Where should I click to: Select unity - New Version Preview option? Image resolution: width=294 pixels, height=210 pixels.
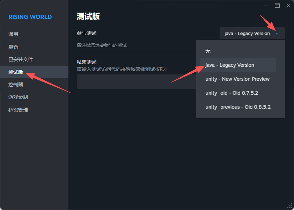(238, 79)
